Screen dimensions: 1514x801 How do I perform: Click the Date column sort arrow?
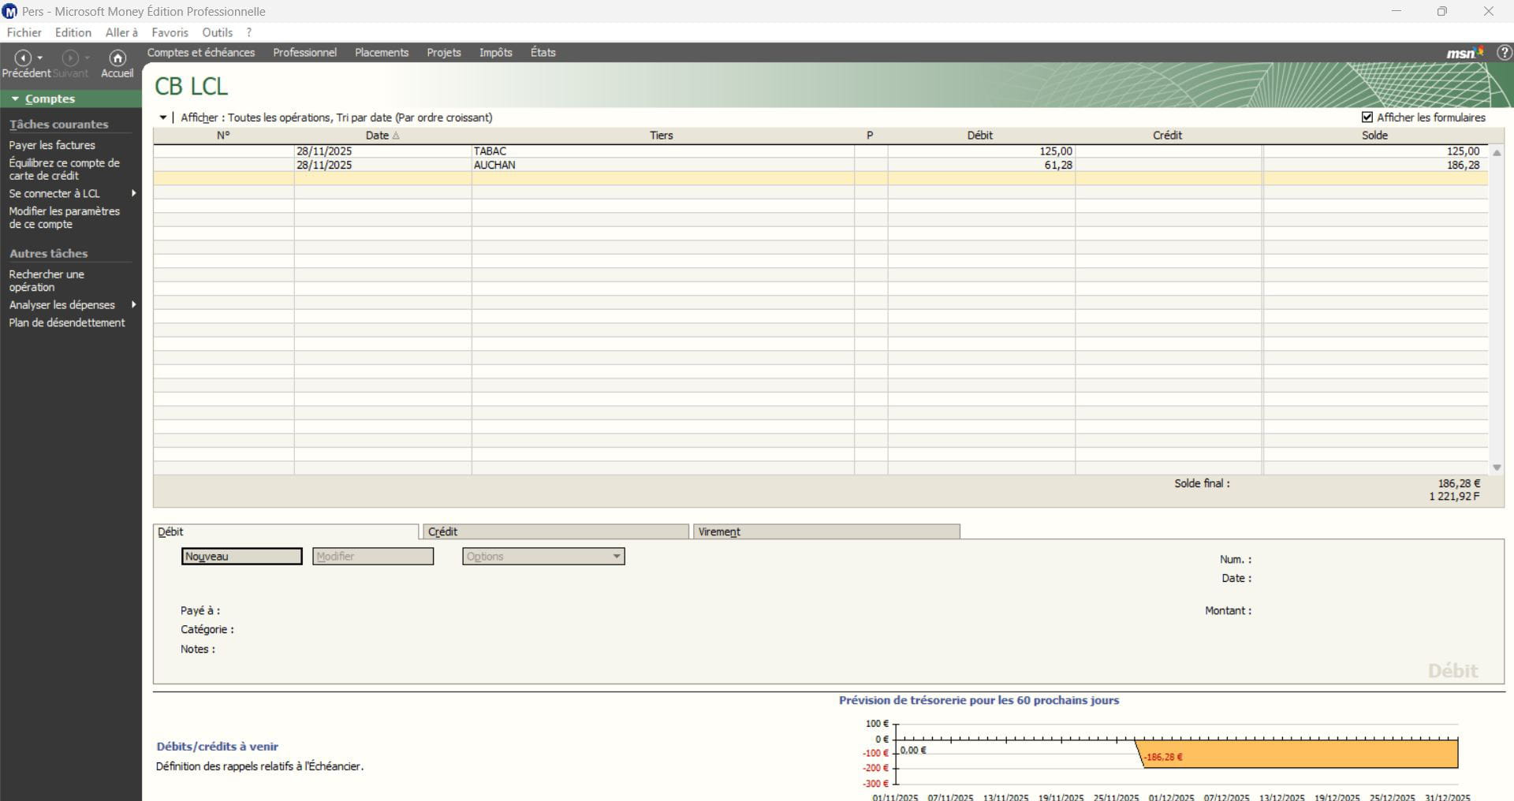point(396,136)
